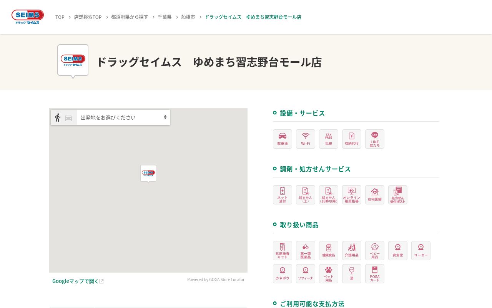This screenshot has width=492, height=308.
Task: Click the Powered by GOGA Store Locator text
Action: [x=216, y=280]
